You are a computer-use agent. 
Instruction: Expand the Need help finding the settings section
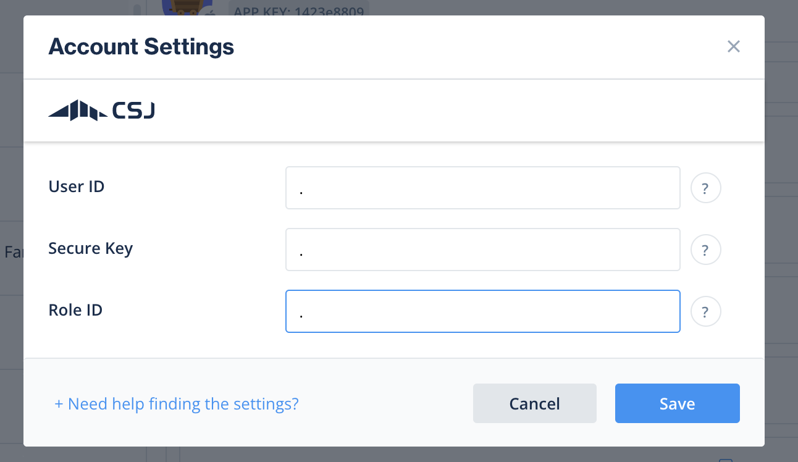pos(177,403)
